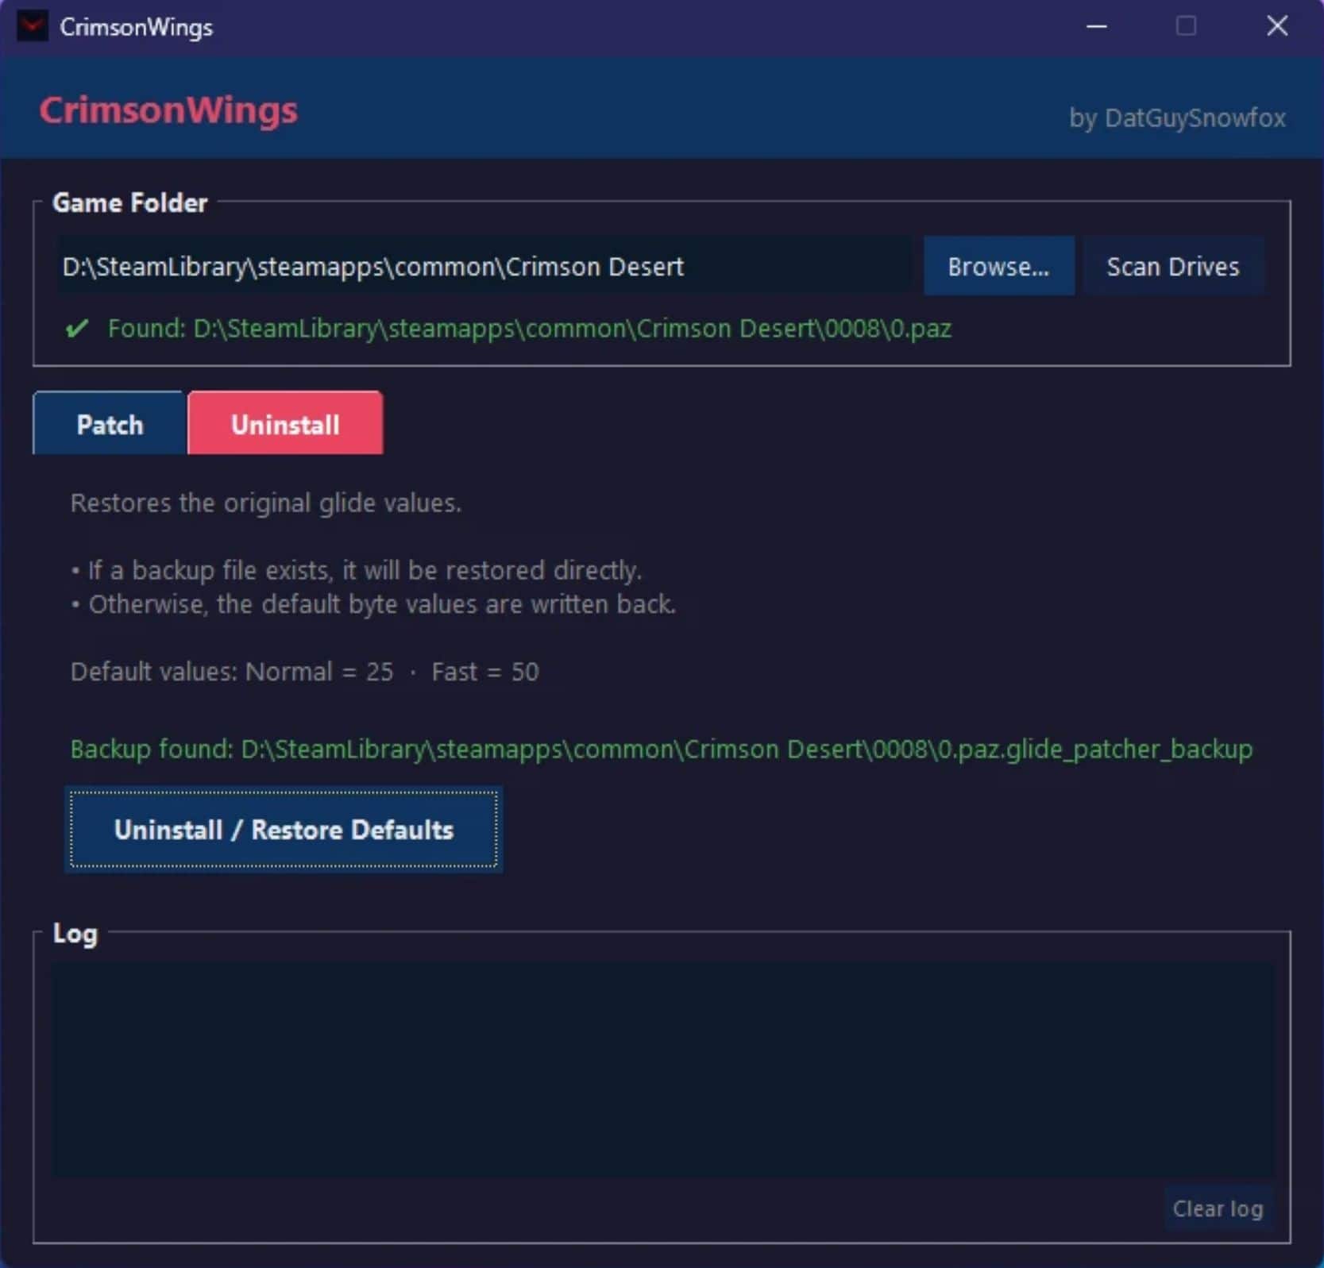Click the Default values Normal and Fast line

tap(304, 672)
